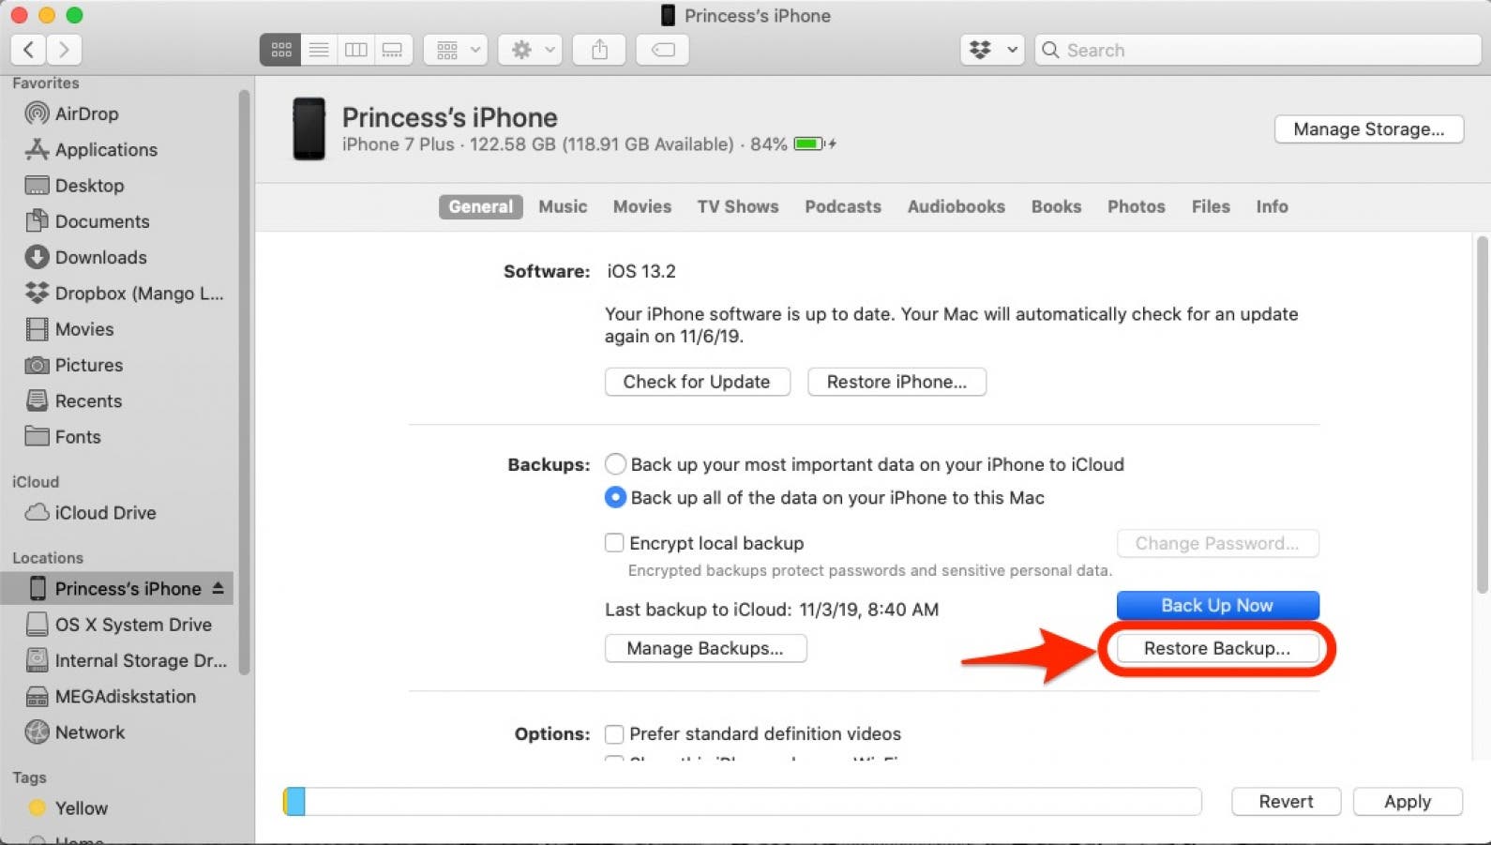Switch to the Info tab
This screenshot has width=1491, height=845.
coord(1273,207)
